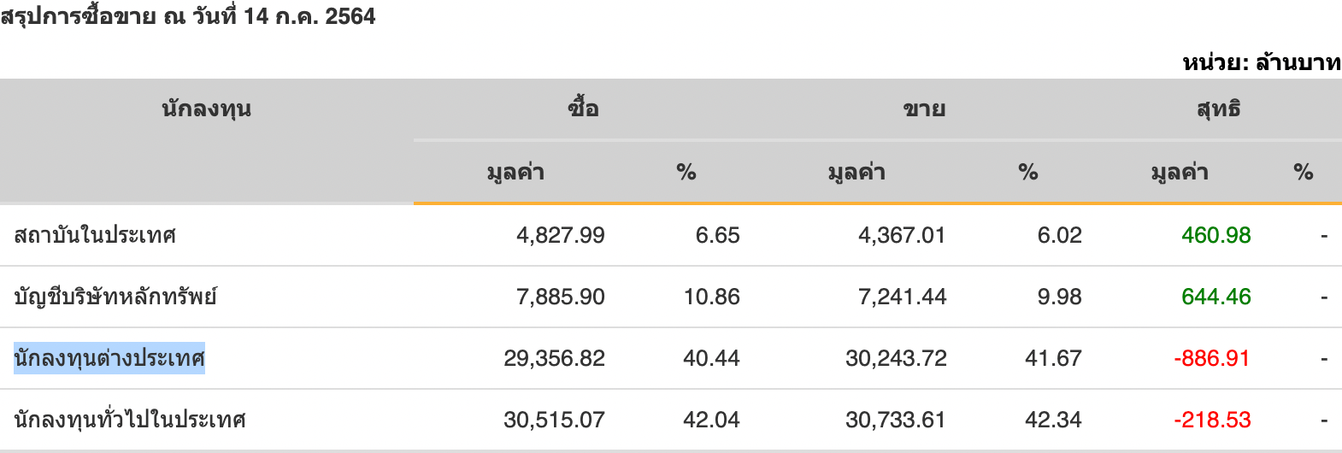Click the สุทธิ column group header
The image size is (1342, 453).
click(x=1218, y=109)
